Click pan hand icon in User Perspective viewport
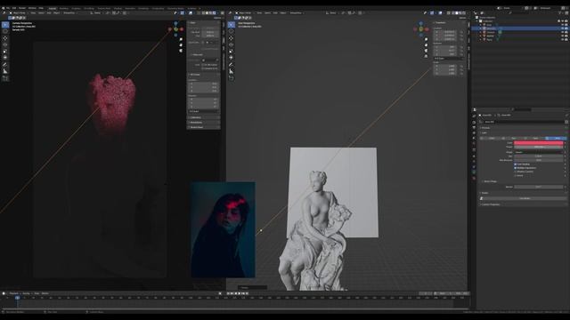 426,45
